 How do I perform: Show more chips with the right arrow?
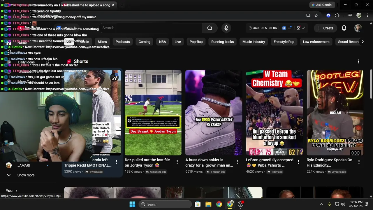coord(362,42)
